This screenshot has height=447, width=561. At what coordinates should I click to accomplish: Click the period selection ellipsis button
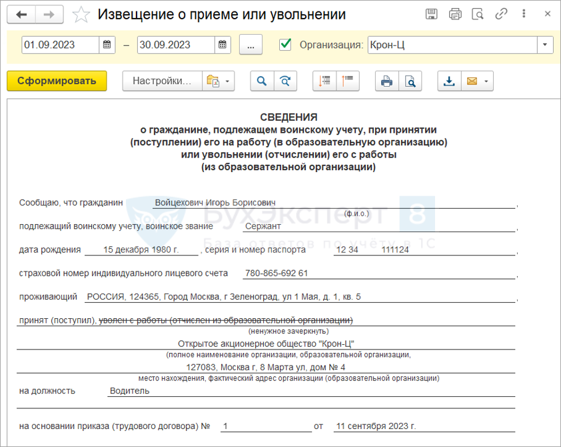pos(251,45)
